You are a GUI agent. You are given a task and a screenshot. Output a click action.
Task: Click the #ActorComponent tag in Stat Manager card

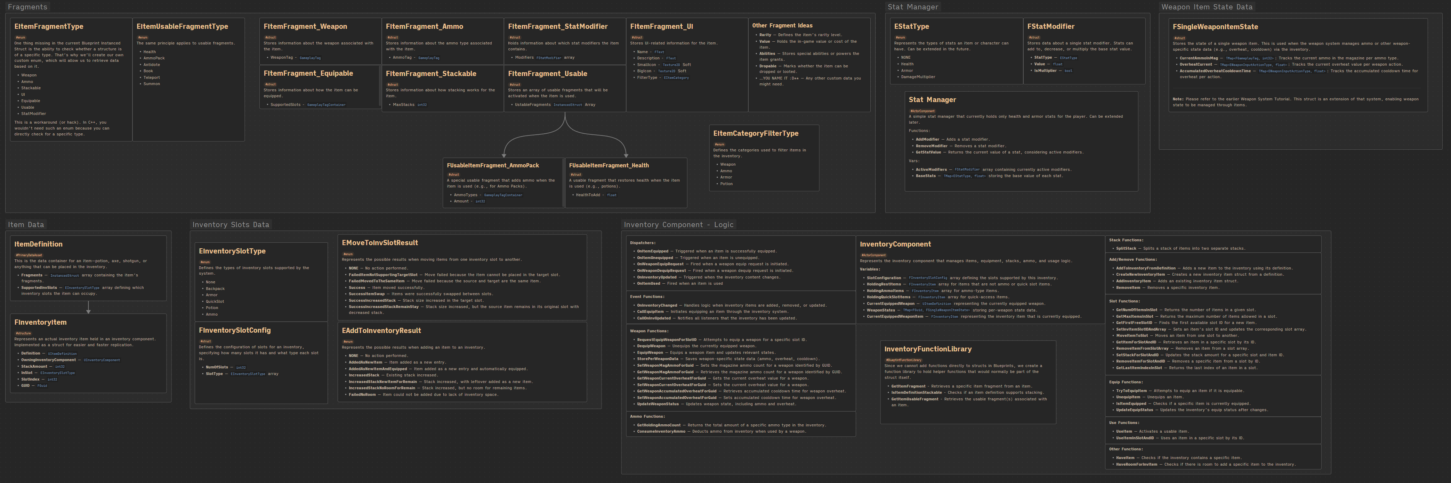(922, 111)
